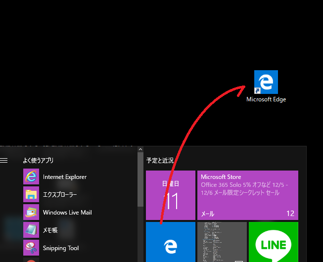Click the Microsoft Edge tile in Start menu

pos(171,242)
